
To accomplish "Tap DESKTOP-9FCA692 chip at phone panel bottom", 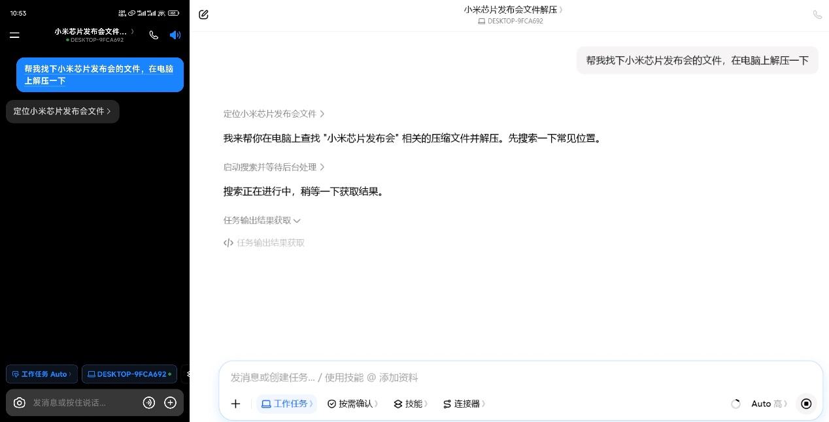I will (x=129, y=374).
